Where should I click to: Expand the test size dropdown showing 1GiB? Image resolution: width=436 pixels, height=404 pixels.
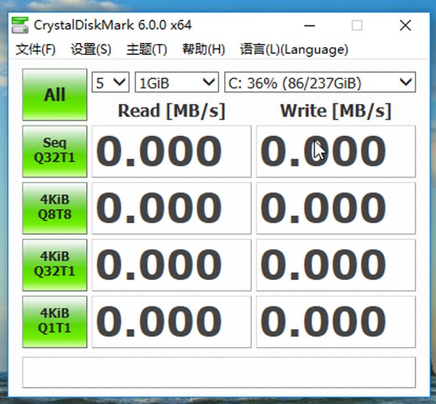coord(177,82)
